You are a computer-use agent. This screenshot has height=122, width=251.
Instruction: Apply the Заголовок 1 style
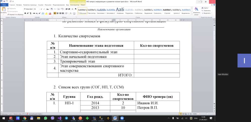tap(101, 11)
